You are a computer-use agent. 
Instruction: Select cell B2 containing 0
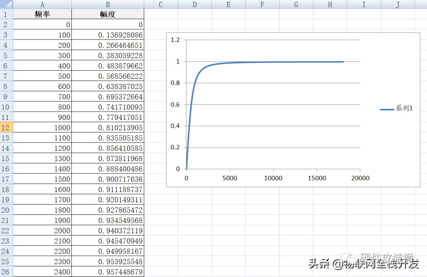coord(108,25)
